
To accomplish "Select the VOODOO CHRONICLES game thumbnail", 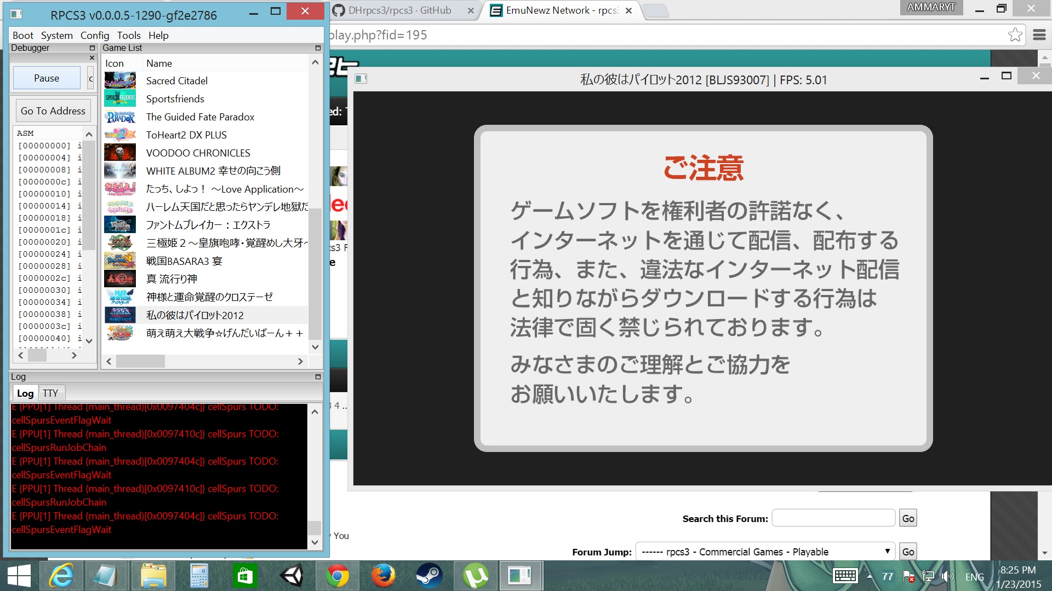I will [x=120, y=153].
